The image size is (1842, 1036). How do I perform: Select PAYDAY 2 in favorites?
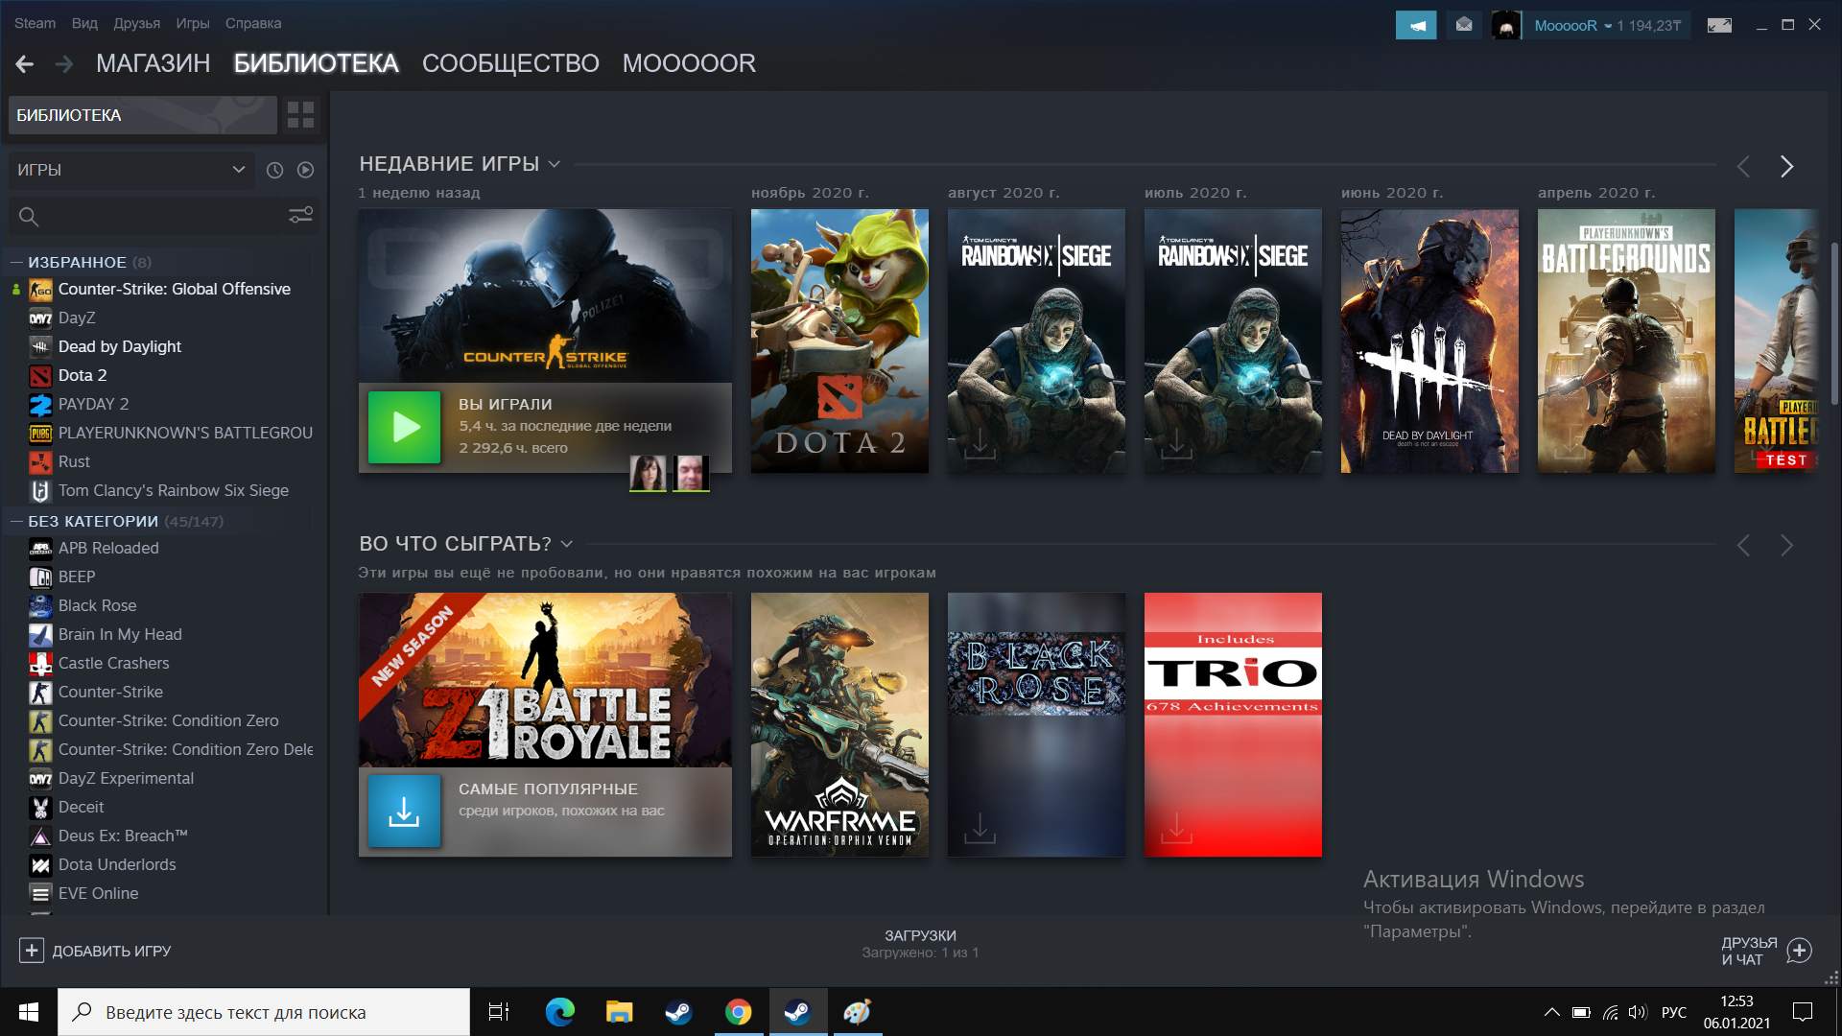(93, 404)
